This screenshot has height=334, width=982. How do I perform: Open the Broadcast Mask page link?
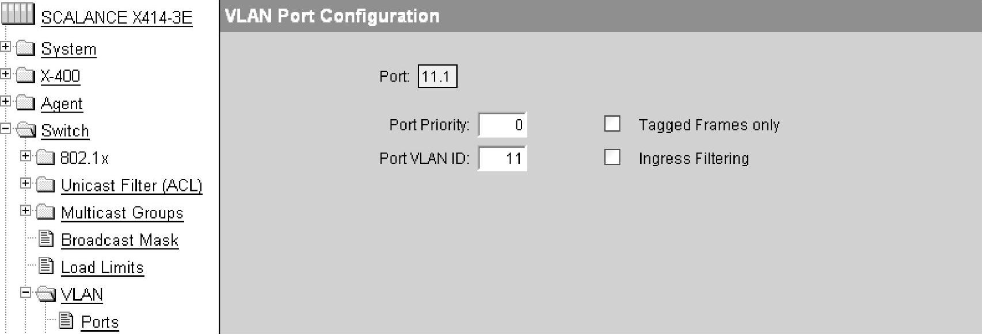(x=120, y=240)
